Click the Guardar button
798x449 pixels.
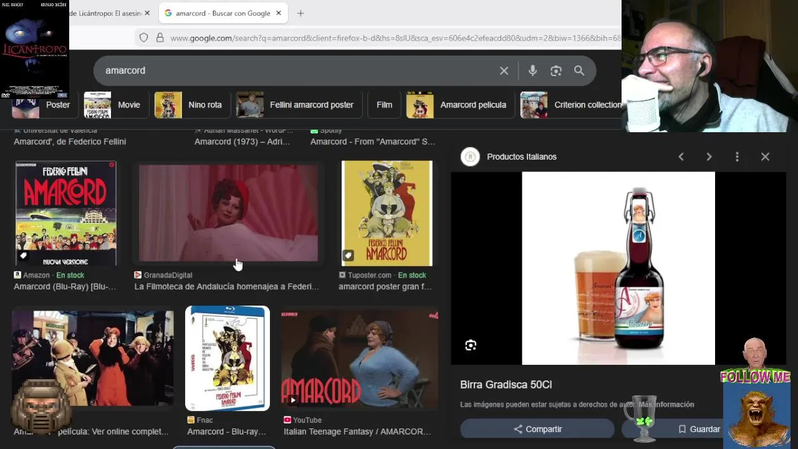(698, 429)
